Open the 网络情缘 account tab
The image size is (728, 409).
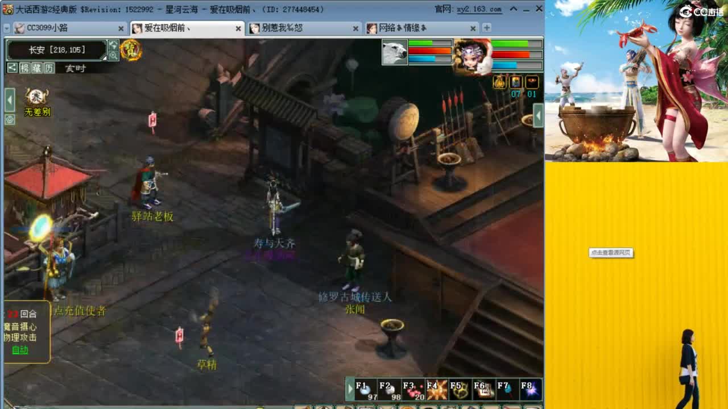(423, 28)
